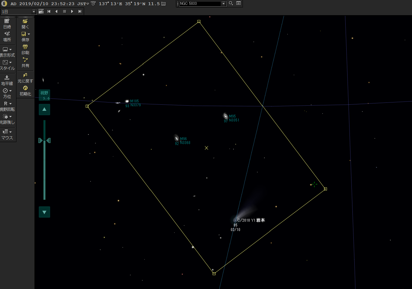Play time forward with play arrow
Viewport: 412px width, 289px height.
pos(72,11)
